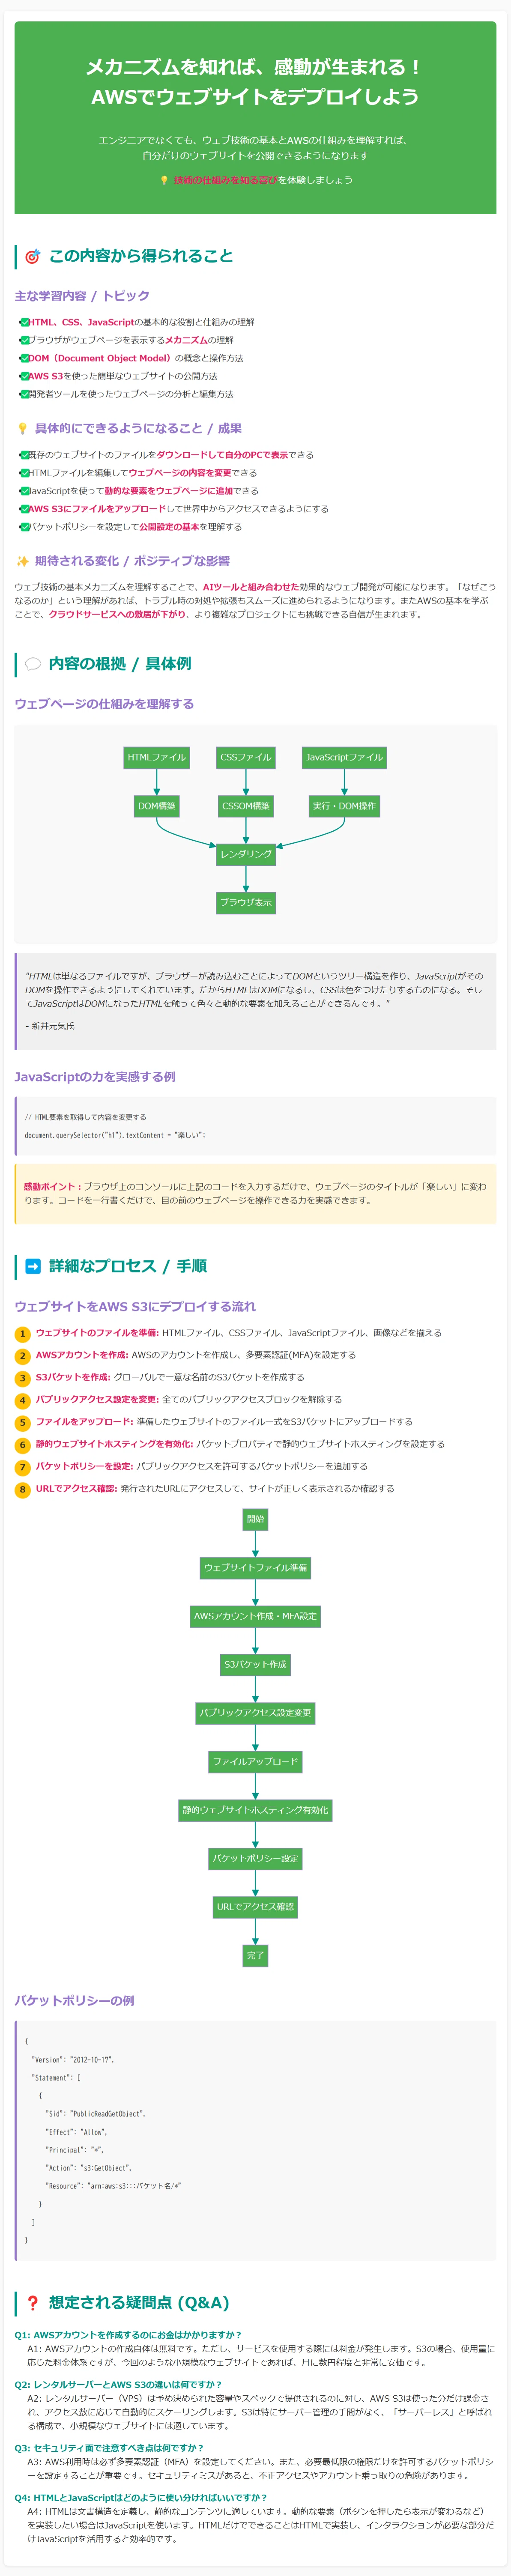This screenshot has width=511, height=2576.
Task: Select the レンダリング node in the diagram
Action: (x=246, y=854)
